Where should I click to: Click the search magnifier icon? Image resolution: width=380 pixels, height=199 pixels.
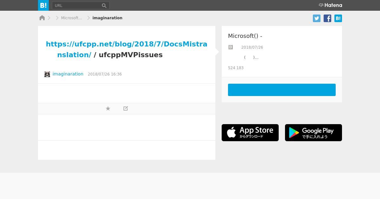104,5
